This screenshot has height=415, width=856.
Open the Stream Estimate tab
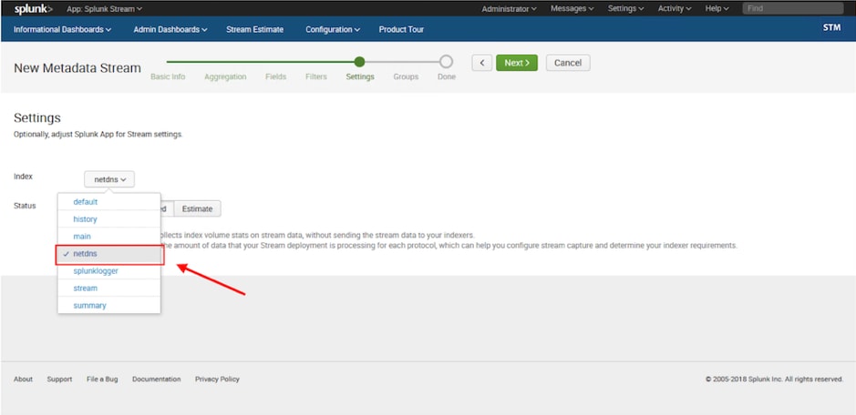click(254, 29)
